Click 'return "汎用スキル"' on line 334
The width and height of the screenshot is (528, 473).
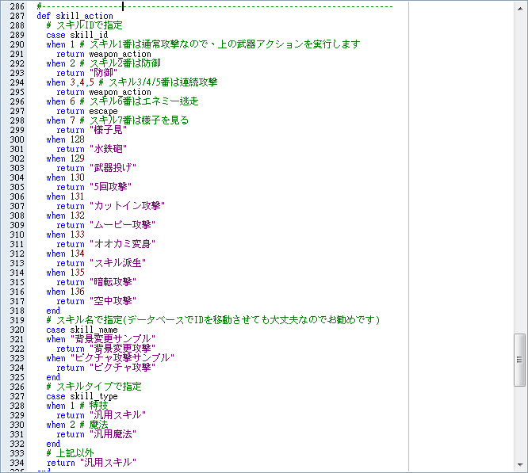(92, 463)
